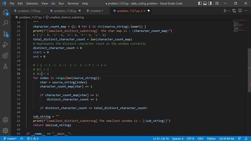Open the Accounts menu icon
The width and height of the screenshot is (251, 141).
pyautogui.click(x=5, y=120)
